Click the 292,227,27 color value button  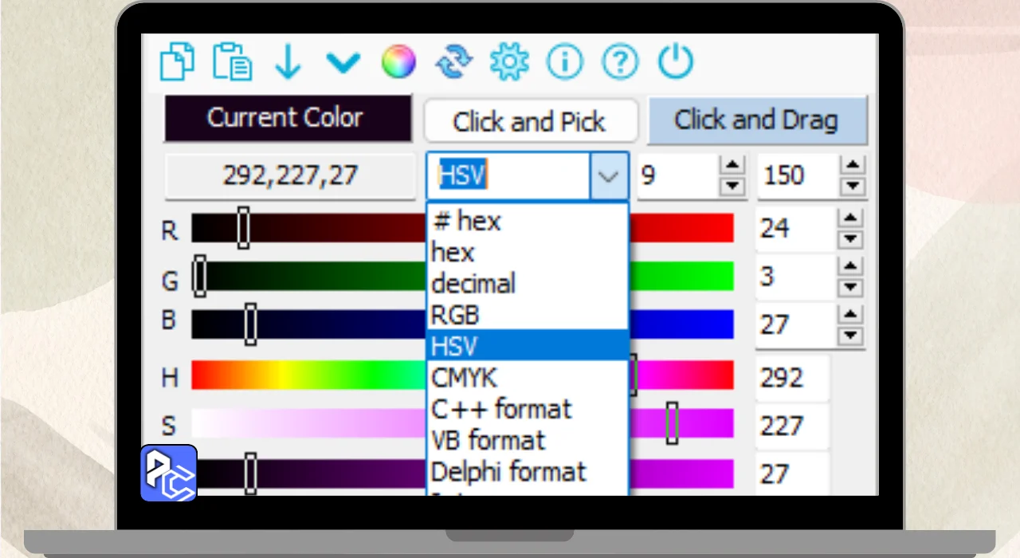click(290, 176)
